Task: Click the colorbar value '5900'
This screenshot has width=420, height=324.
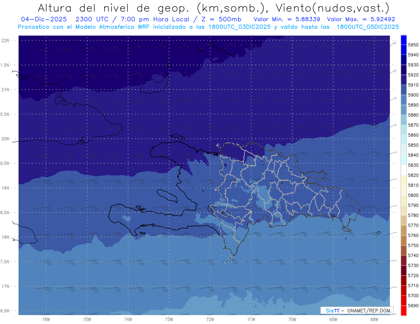Action: (413, 95)
